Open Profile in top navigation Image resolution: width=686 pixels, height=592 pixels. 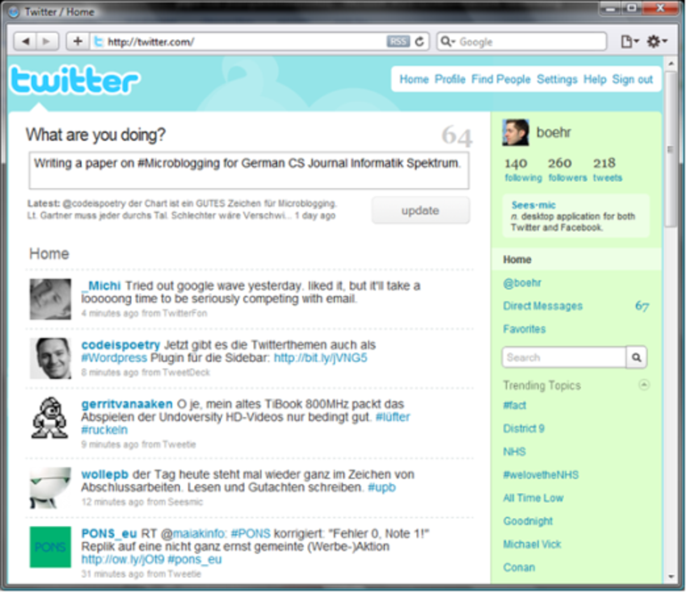click(450, 80)
